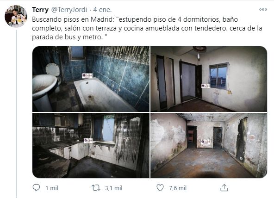The width and height of the screenshot is (274, 198).
Task: Open the share upload icon
Action: click(x=224, y=188)
